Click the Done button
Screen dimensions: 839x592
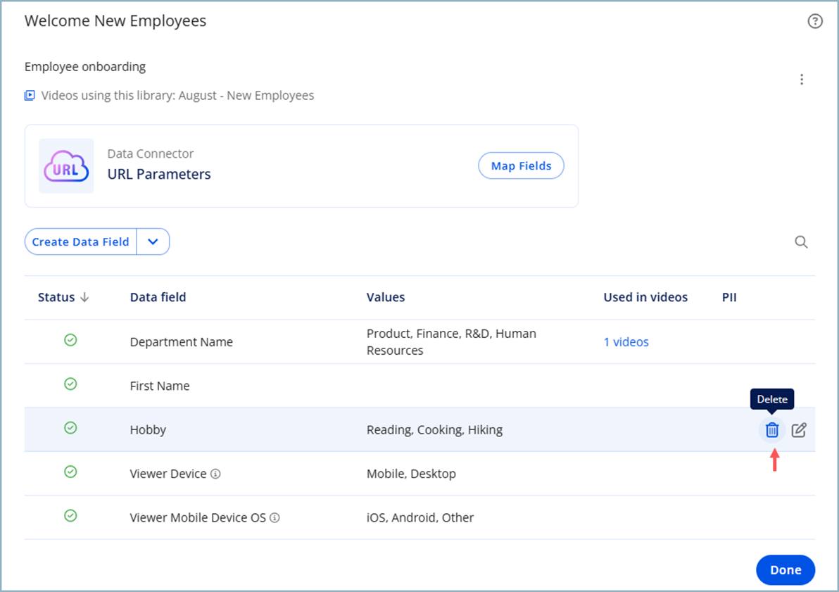tap(785, 570)
